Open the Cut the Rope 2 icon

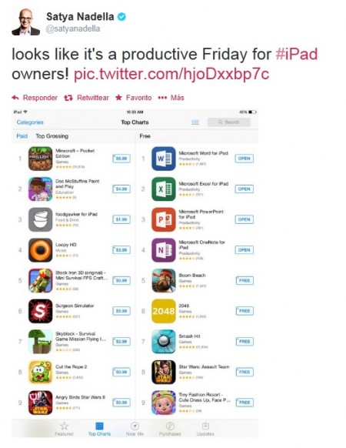[40, 372]
